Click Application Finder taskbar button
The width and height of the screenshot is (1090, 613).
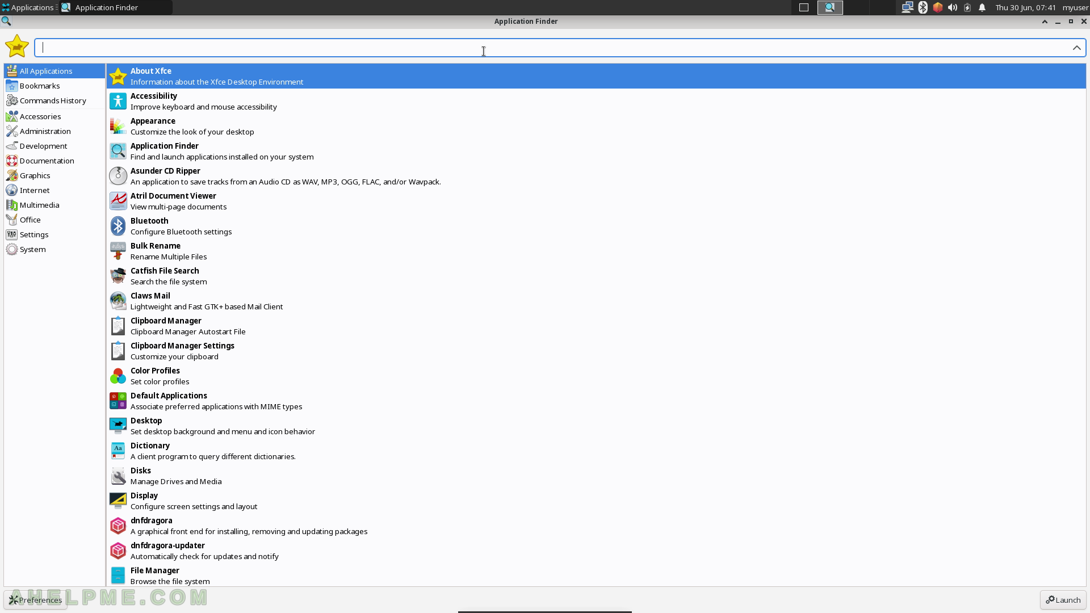click(116, 7)
